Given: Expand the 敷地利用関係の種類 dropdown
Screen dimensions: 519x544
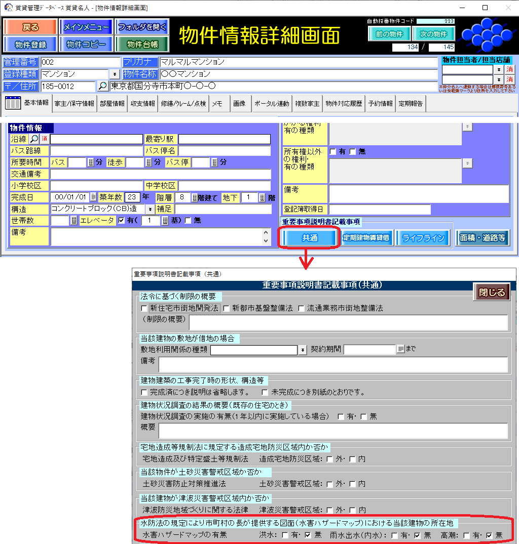Looking at the screenshot, I should [303, 350].
